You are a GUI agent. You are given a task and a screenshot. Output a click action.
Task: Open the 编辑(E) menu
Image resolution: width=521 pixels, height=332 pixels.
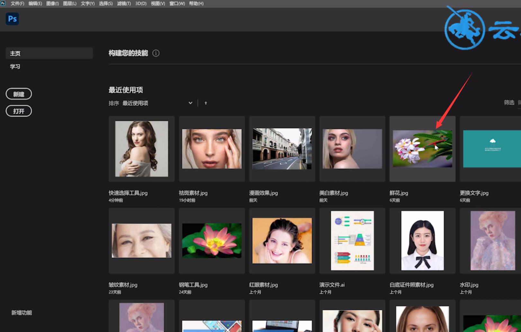[35, 4]
